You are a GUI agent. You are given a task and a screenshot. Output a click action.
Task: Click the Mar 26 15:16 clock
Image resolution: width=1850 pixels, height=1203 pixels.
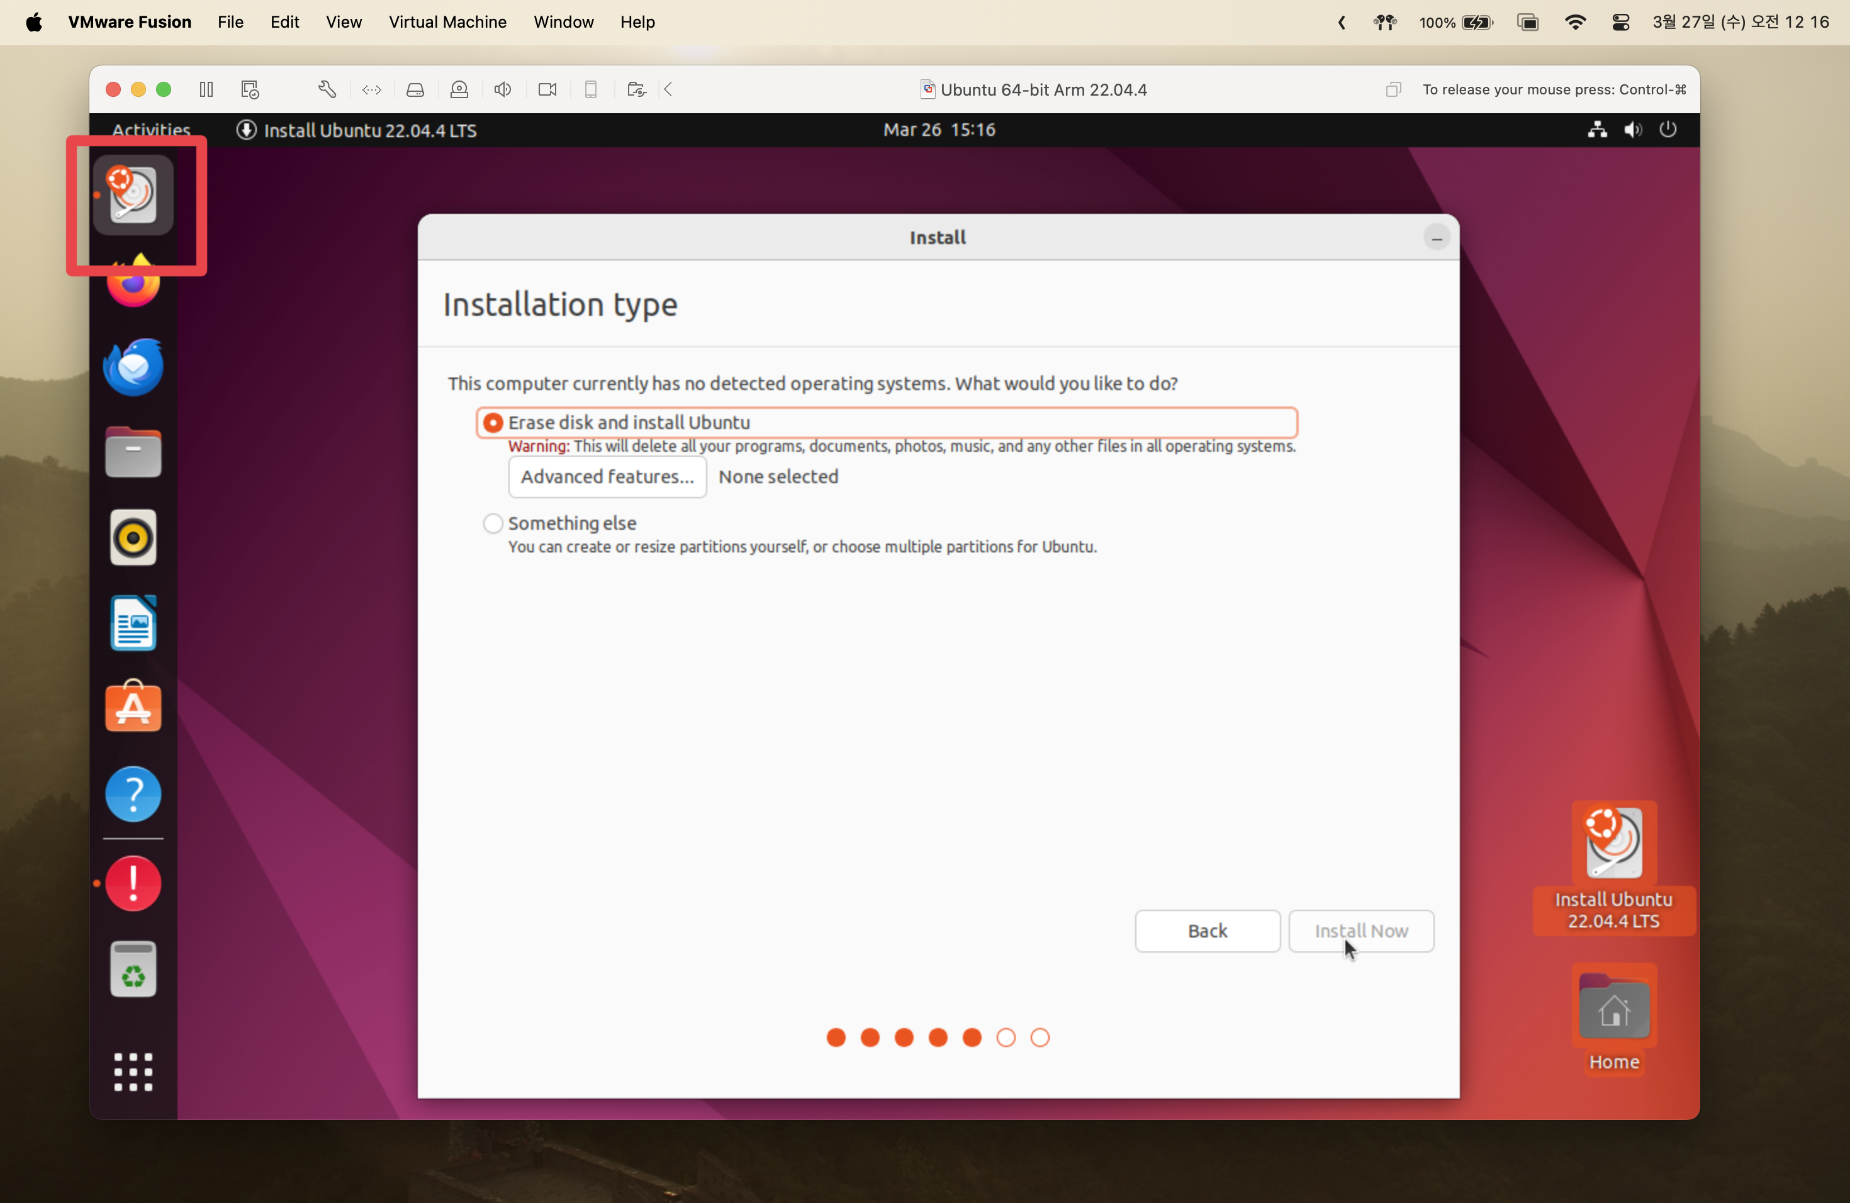click(x=939, y=130)
